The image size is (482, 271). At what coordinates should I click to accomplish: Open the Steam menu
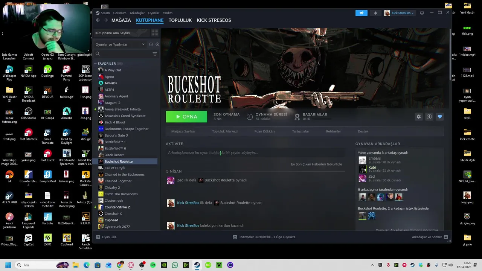click(x=103, y=13)
